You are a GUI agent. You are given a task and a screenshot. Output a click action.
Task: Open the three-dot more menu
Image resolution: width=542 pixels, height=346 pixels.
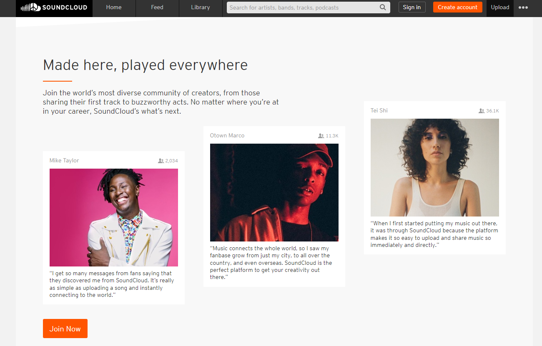pos(523,7)
